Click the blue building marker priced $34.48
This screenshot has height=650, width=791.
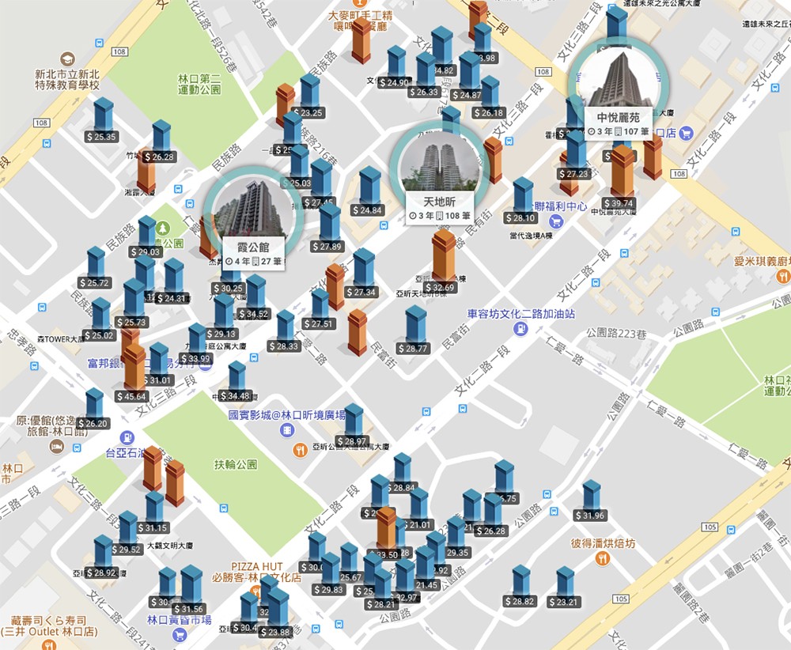pos(237,376)
